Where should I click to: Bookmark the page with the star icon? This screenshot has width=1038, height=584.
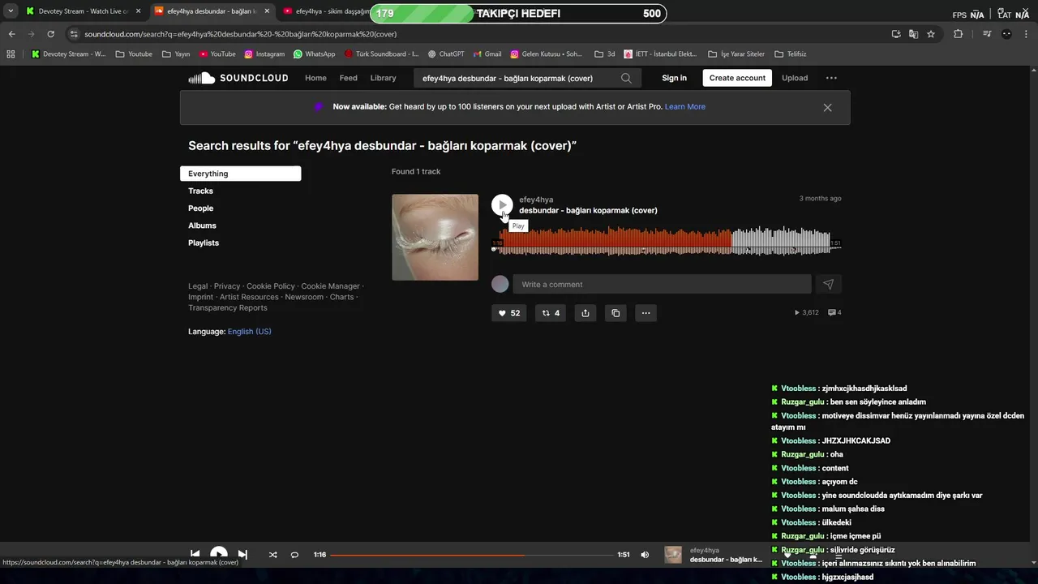pos(931,34)
